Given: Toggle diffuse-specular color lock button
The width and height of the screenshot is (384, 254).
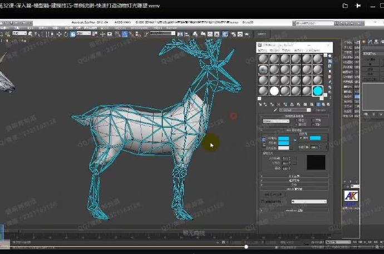Looking at the screenshot, I should [x=264, y=145].
